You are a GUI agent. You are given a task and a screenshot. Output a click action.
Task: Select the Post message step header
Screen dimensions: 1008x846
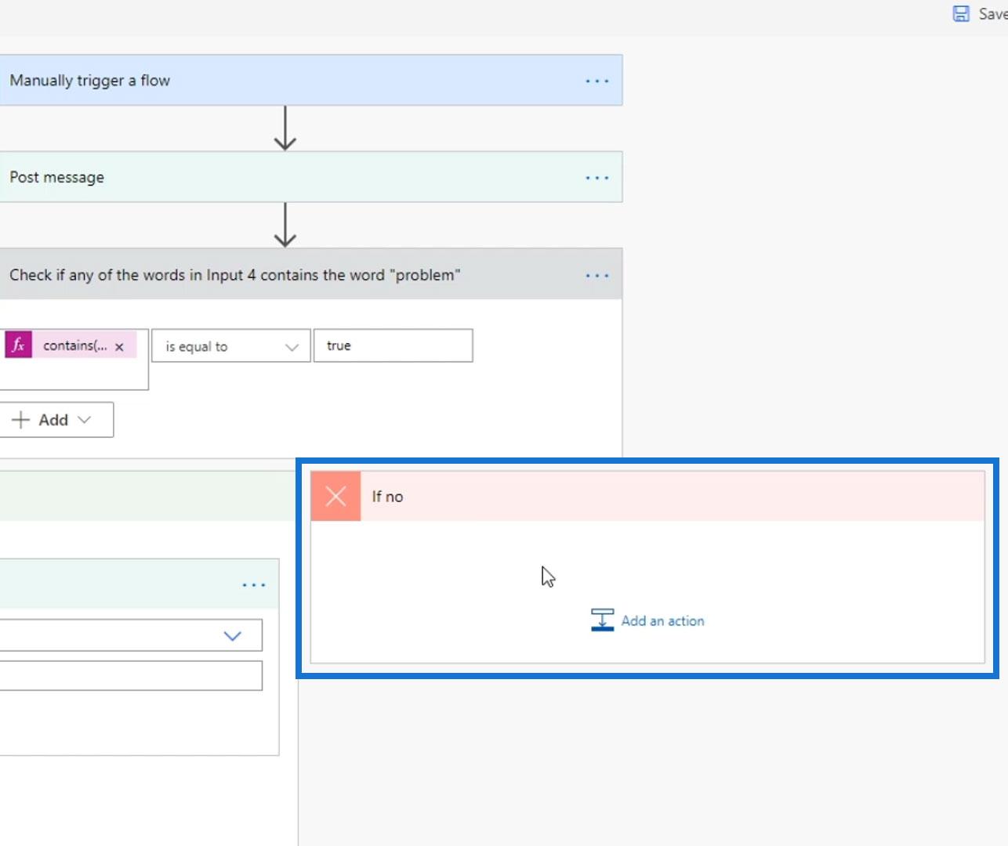311,177
